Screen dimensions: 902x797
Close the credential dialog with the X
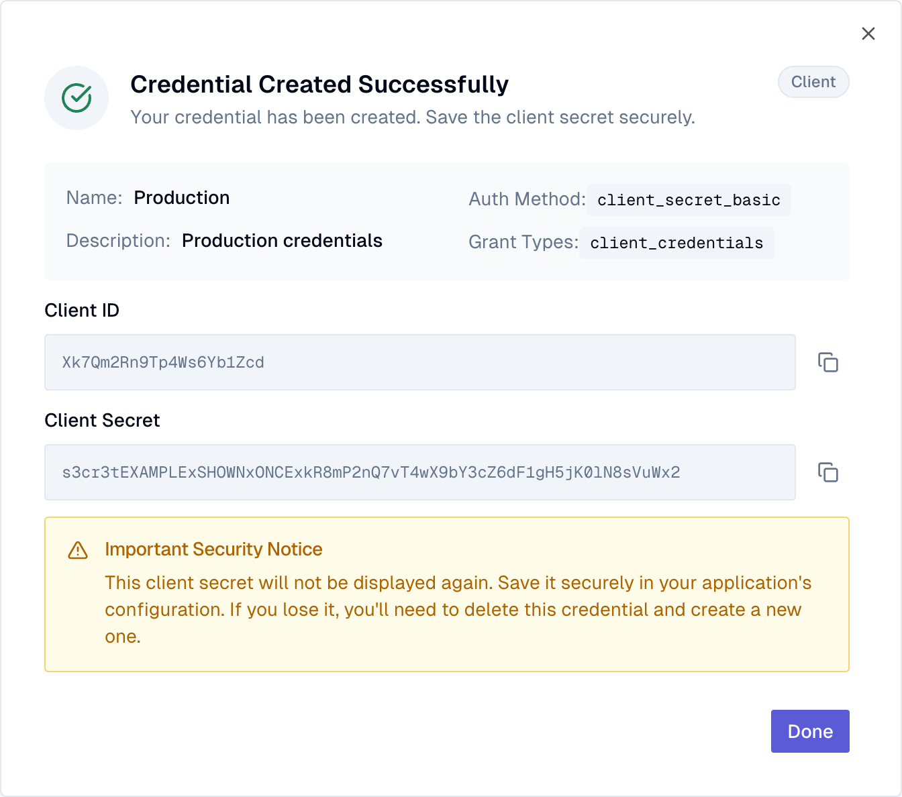point(868,34)
